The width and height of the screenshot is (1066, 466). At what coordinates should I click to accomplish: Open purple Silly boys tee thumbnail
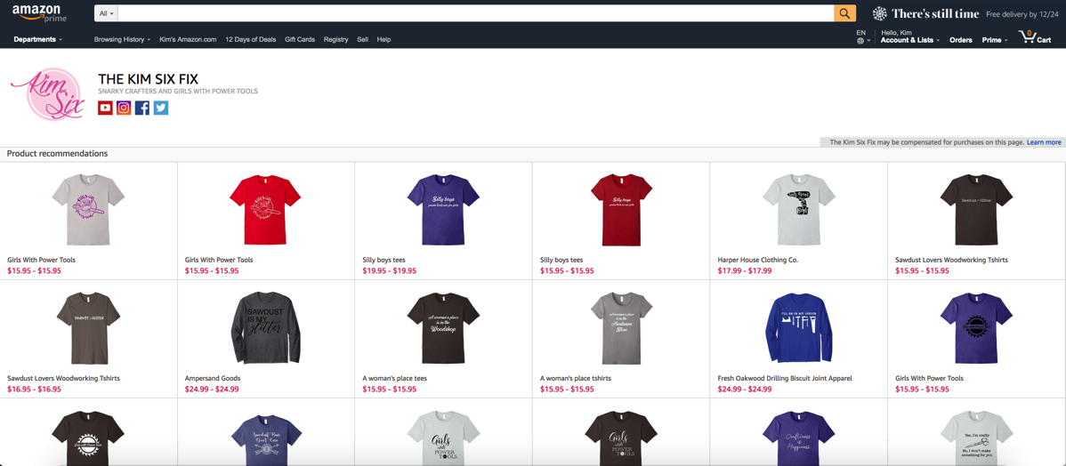click(x=443, y=209)
